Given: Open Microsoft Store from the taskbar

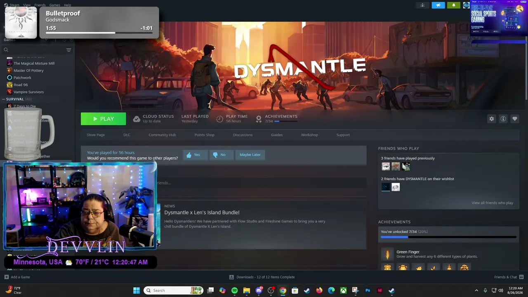Looking at the screenshot, I should click(295, 290).
